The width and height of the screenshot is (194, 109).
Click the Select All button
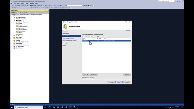[x=86, y=75]
